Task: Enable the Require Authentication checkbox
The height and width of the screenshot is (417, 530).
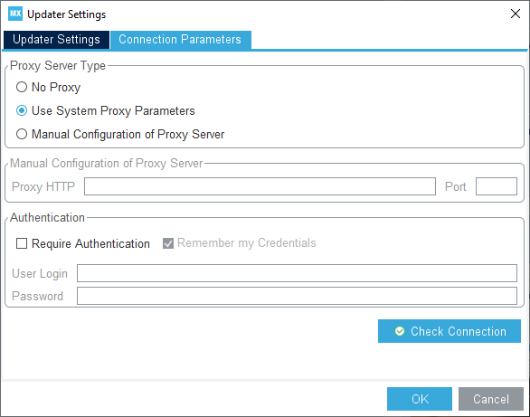Action: coord(22,243)
